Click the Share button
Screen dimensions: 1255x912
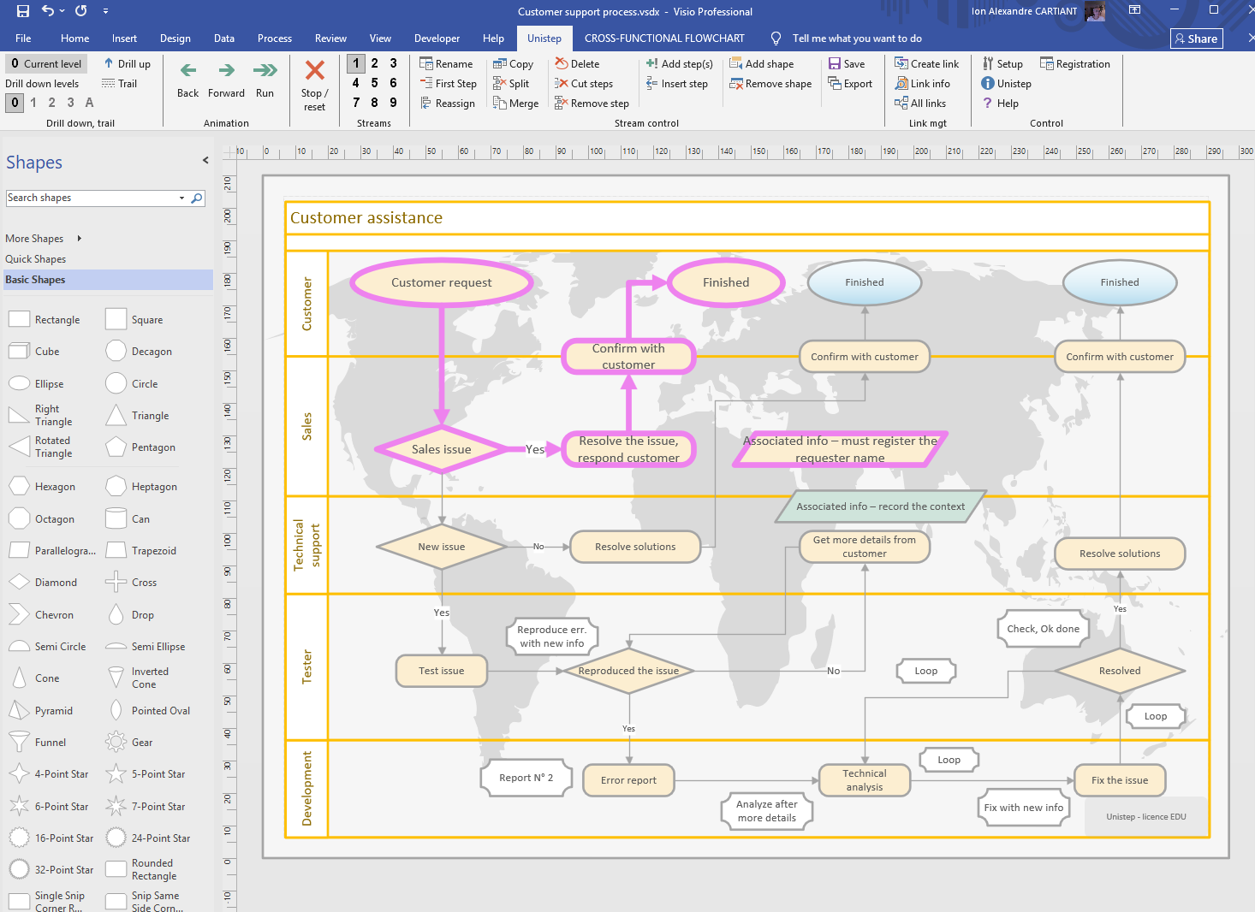[x=1196, y=38]
